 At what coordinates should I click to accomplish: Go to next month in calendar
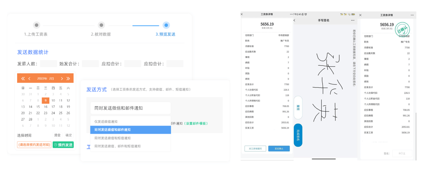pyautogui.click(x=61, y=78)
